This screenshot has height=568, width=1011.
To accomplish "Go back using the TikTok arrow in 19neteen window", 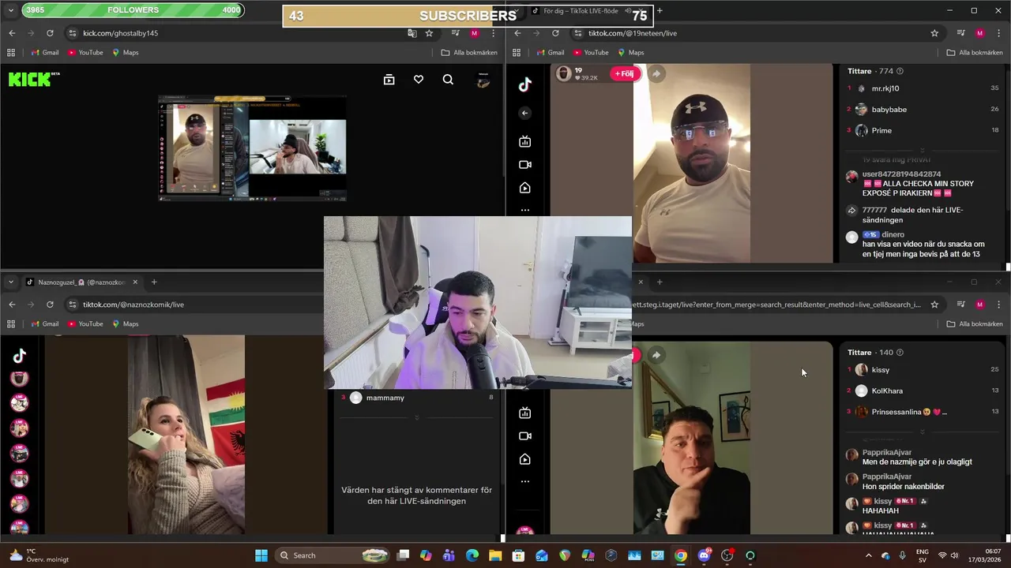I will point(525,113).
